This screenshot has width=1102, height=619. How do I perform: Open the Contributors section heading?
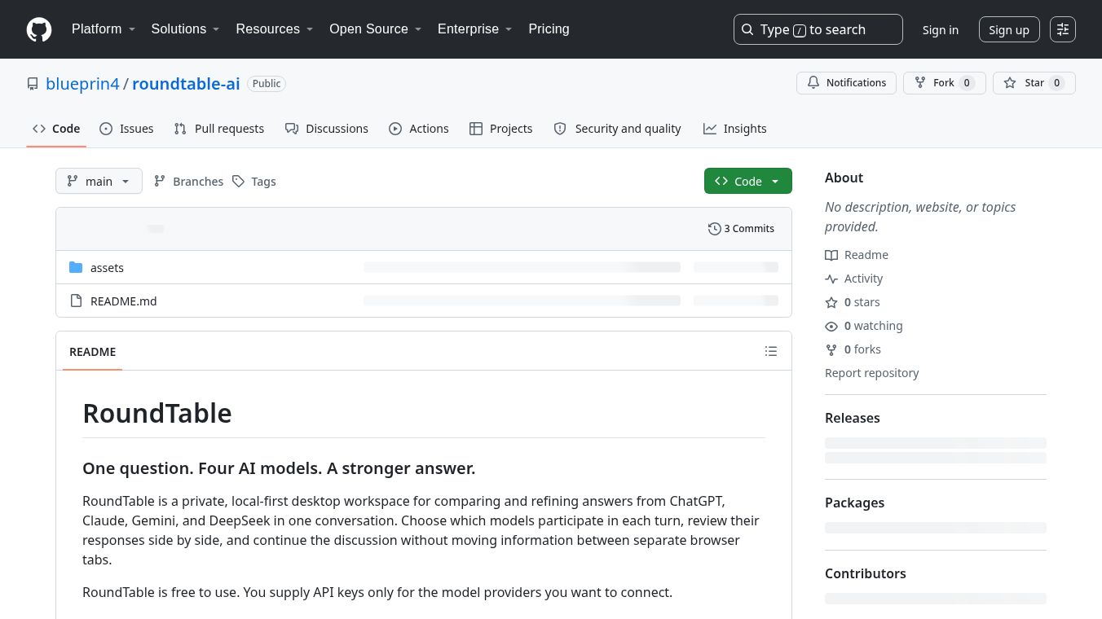click(866, 573)
